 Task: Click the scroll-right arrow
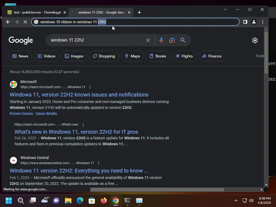pos(261,189)
